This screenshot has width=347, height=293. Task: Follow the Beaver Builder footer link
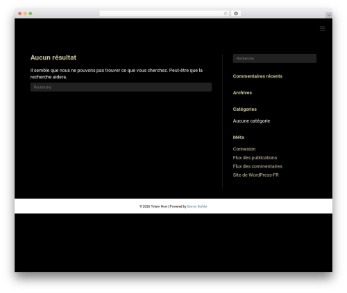pyautogui.click(x=197, y=206)
